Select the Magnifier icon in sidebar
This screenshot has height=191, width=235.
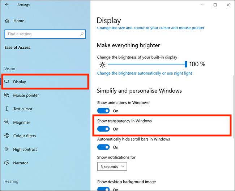(7, 122)
